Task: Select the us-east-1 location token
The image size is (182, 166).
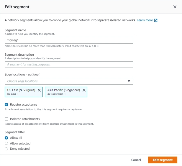Action: [24, 92]
